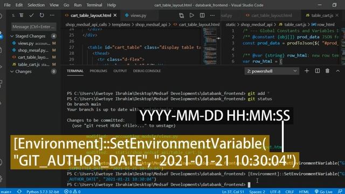Image resolution: width=345 pixels, height=194 pixels.
Task: Open the Help menu
Action: 112,5
